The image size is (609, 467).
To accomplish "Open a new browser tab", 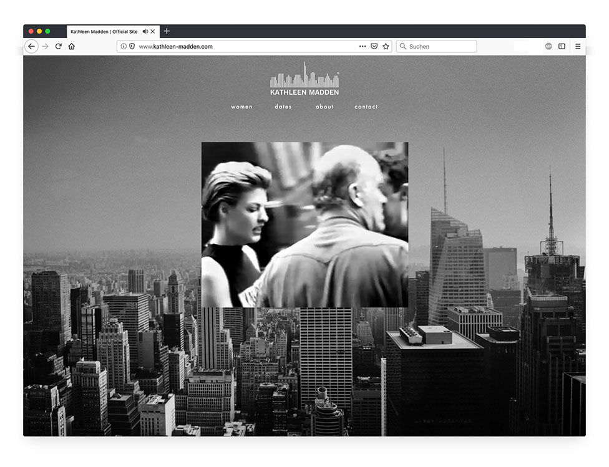I will (167, 31).
